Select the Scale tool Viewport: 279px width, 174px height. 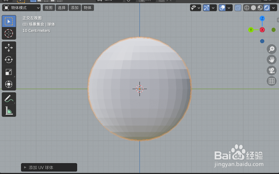9,72
